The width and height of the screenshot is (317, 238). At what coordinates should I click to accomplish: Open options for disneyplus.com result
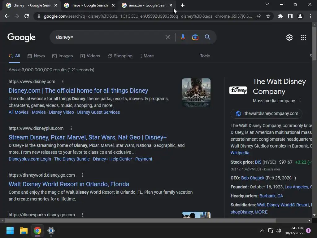pos(71,128)
